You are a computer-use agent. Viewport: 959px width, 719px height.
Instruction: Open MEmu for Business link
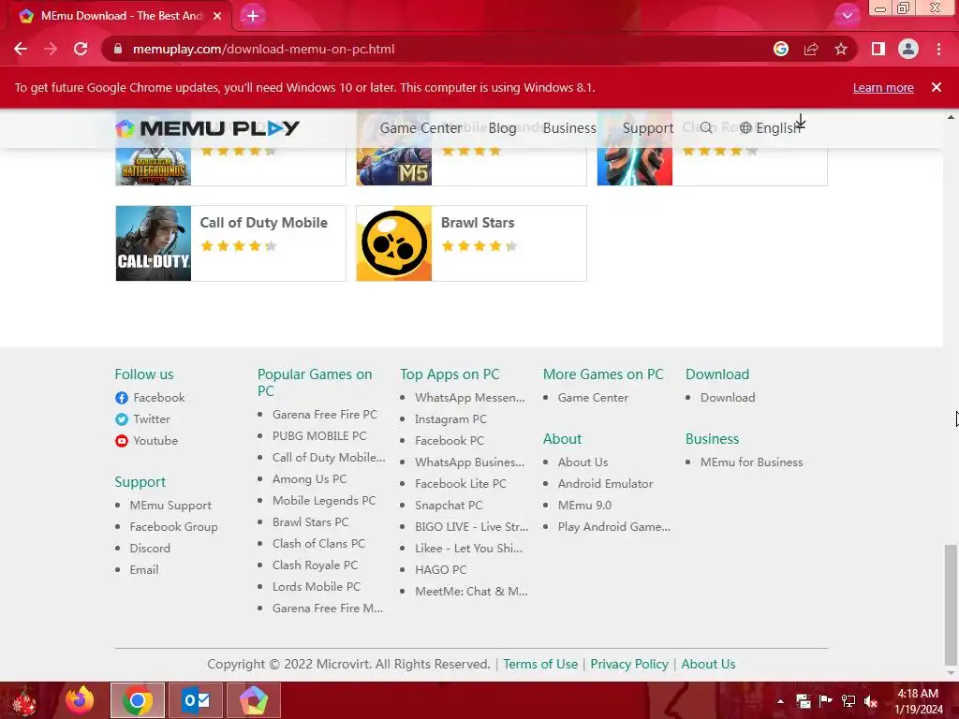coord(751,462)
